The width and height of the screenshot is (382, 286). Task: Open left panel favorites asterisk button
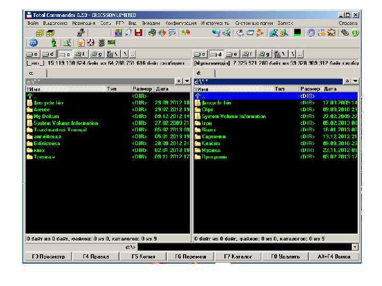pyautogui.click(x=179, y=81)
